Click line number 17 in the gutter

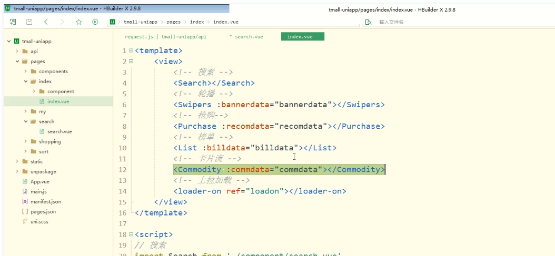point(122,223)
